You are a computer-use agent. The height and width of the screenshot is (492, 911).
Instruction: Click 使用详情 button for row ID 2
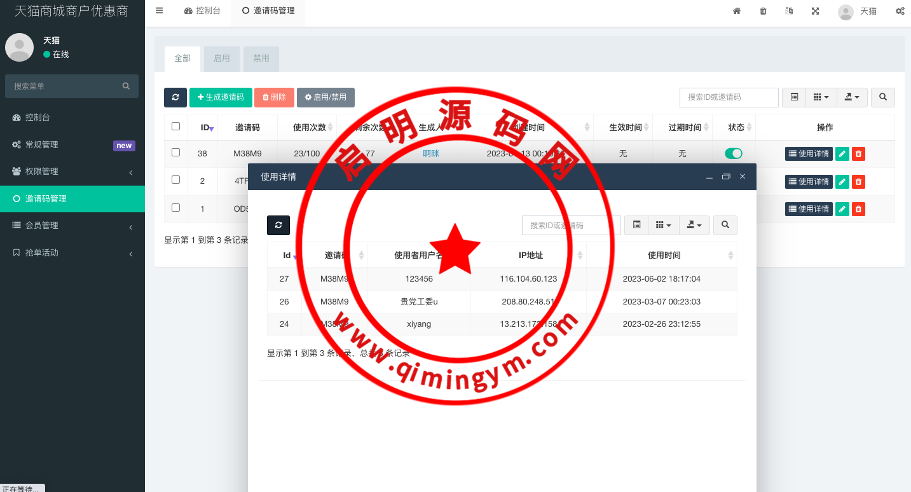point(809,182)
